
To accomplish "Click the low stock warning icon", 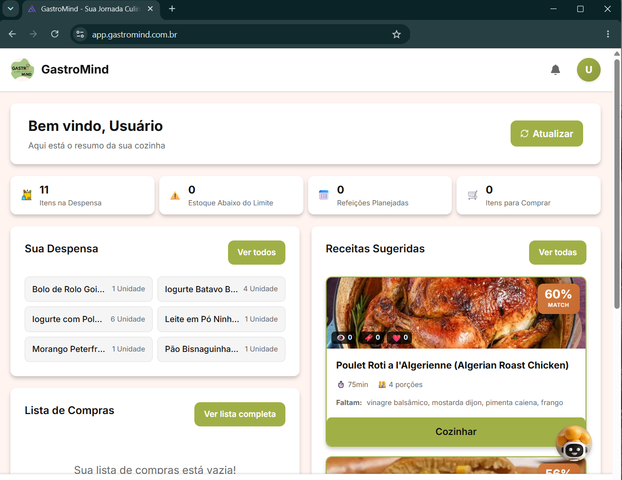I will pos(175,195).
